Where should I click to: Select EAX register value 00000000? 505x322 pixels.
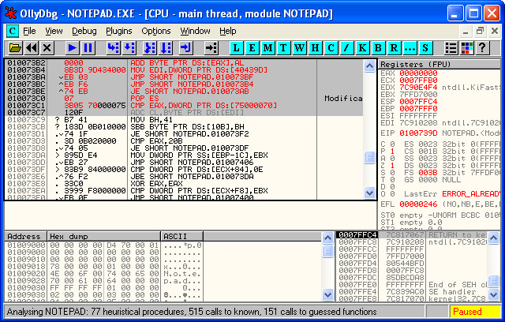point(418,73)
